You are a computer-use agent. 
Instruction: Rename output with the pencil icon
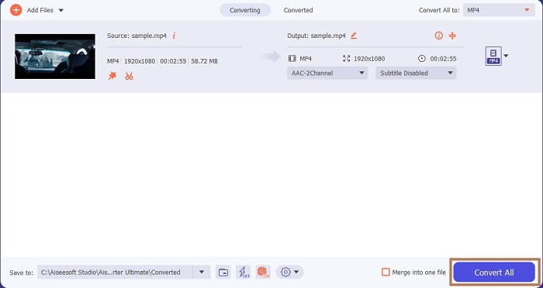(x=354, y=36)
